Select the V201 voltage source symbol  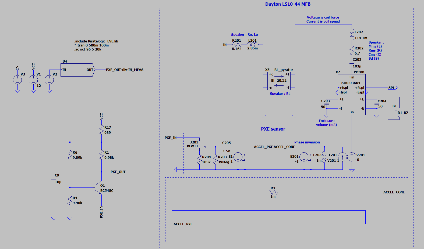(x=352, y=157)
